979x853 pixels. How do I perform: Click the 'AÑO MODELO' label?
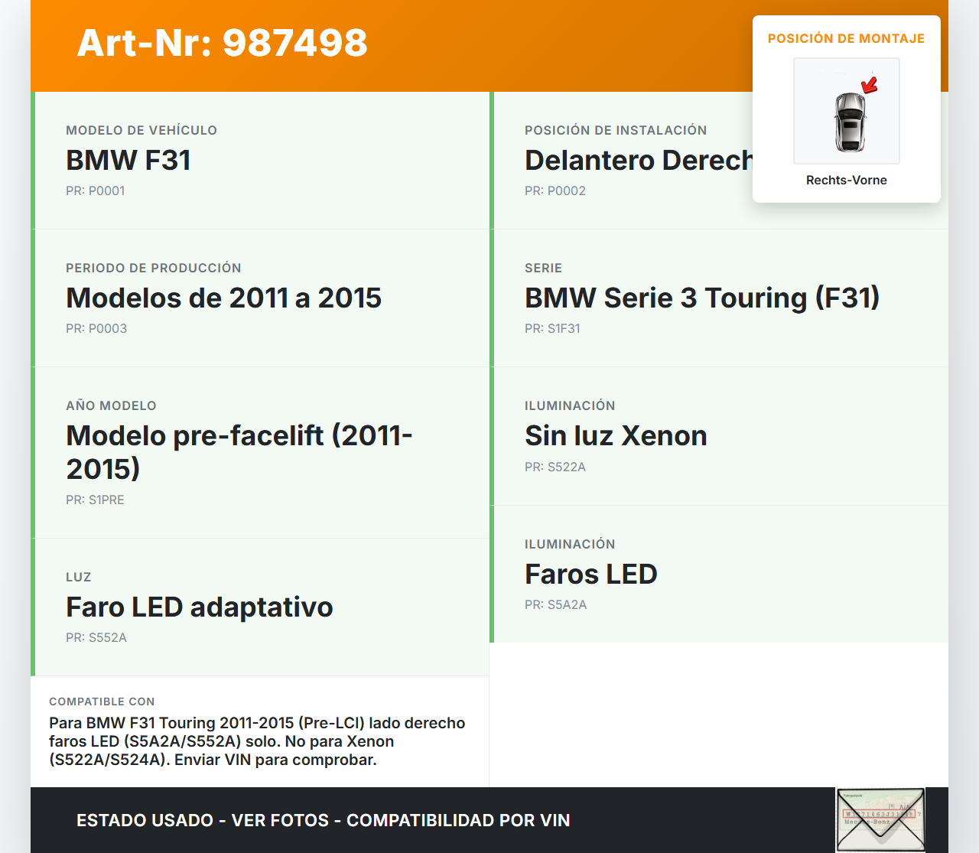[x=111, y=405]
